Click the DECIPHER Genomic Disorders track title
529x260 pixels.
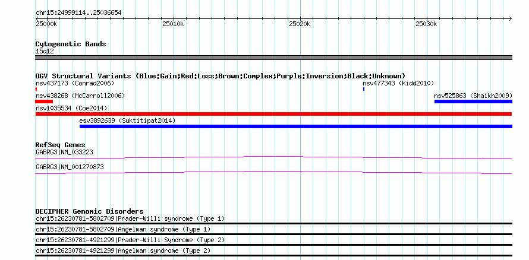[x=89, y=211]
